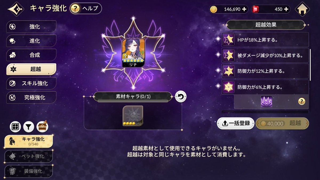Screen dimensions: 320x180
Task: Open the スキル強化 tab
Action: pyautogui.click(x=31, y=83)
